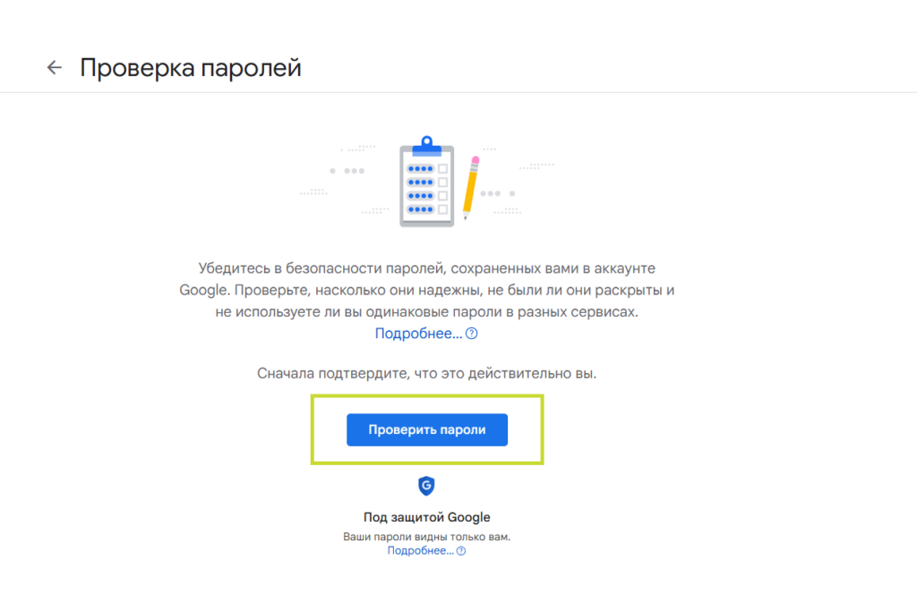Click the blue Google shield icon
Viewport: 917px width, 594px height.
pos(426,486)
